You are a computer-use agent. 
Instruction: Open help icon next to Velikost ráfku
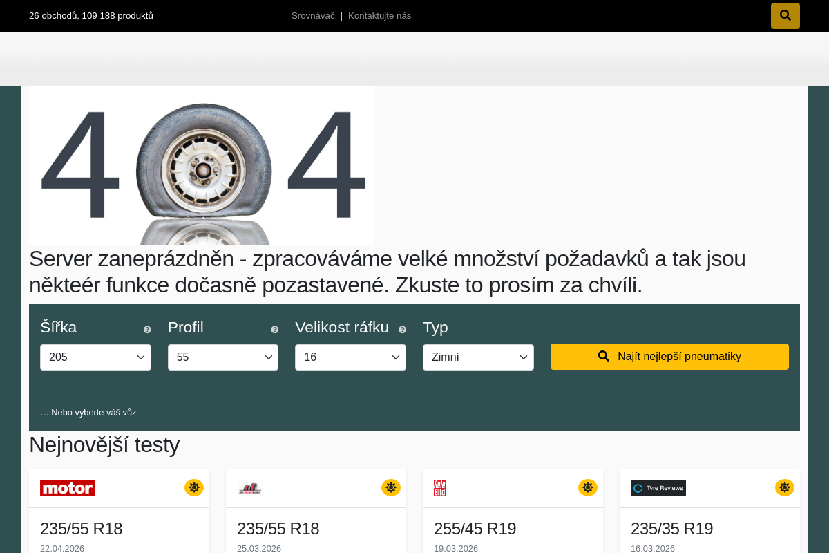point(403,330)
